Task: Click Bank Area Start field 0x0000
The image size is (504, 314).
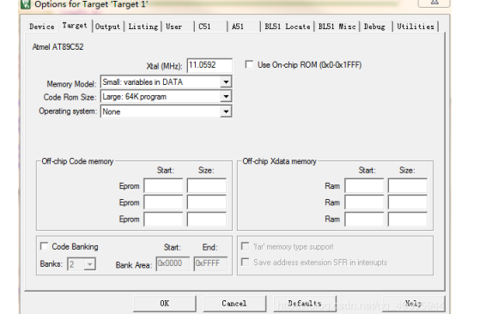Action: (x=173, y=263)
